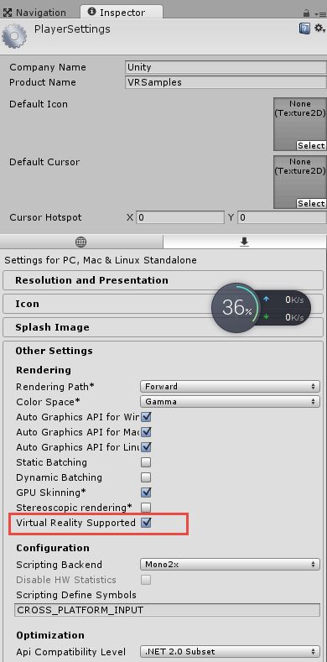Enable Stereoscopic rendering checkbox
Viewport: 327px width, 662px height.
click(146, 507)
